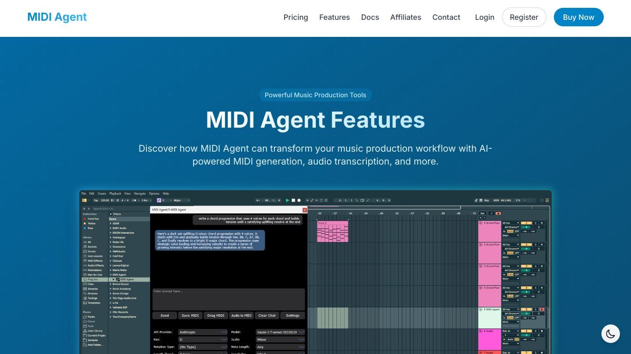Open the Scale dropdown showing Minor
The height and width of the screenshot is (354, 631).
point(280,339)
